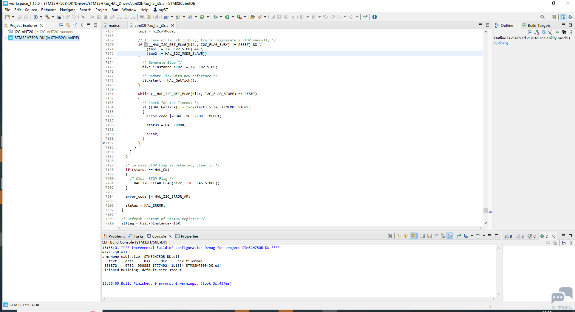Open the Debug button dropdown arrow
The image size is (575, 312).
[221, 17]
